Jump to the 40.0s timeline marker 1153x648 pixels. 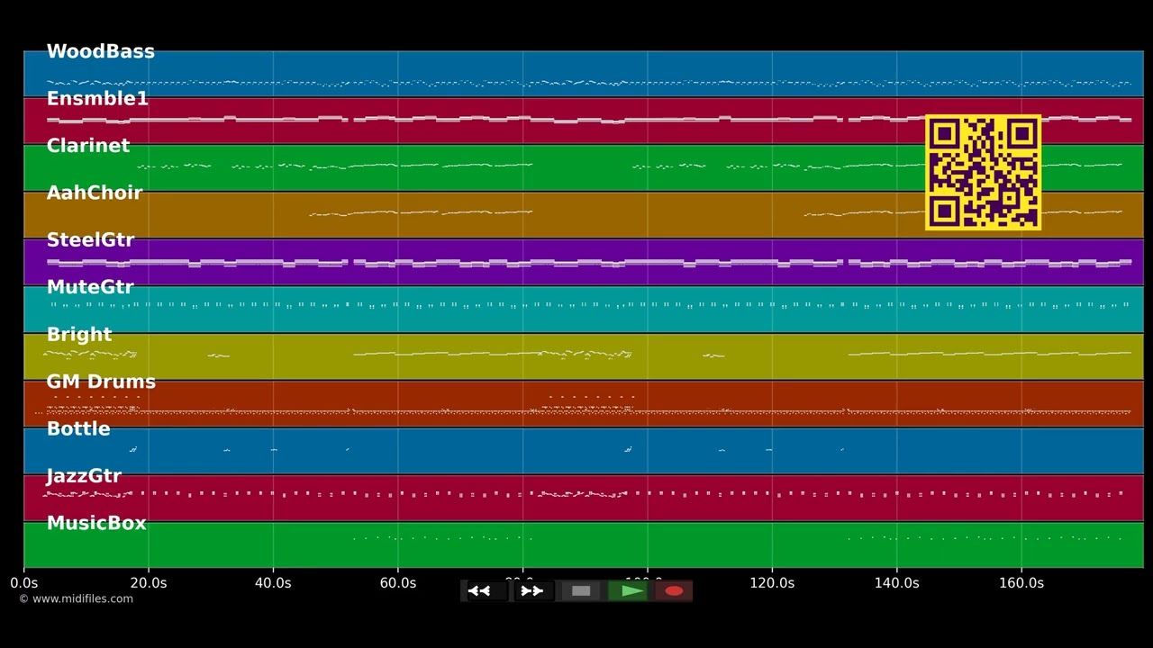pyautogui.click(x=273, y=583)
